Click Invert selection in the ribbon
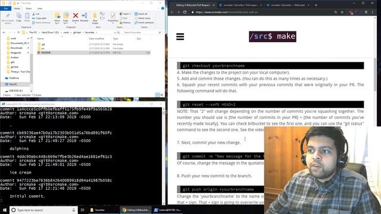Viewport: 381px width, 214px height. (x=144, y=23)
